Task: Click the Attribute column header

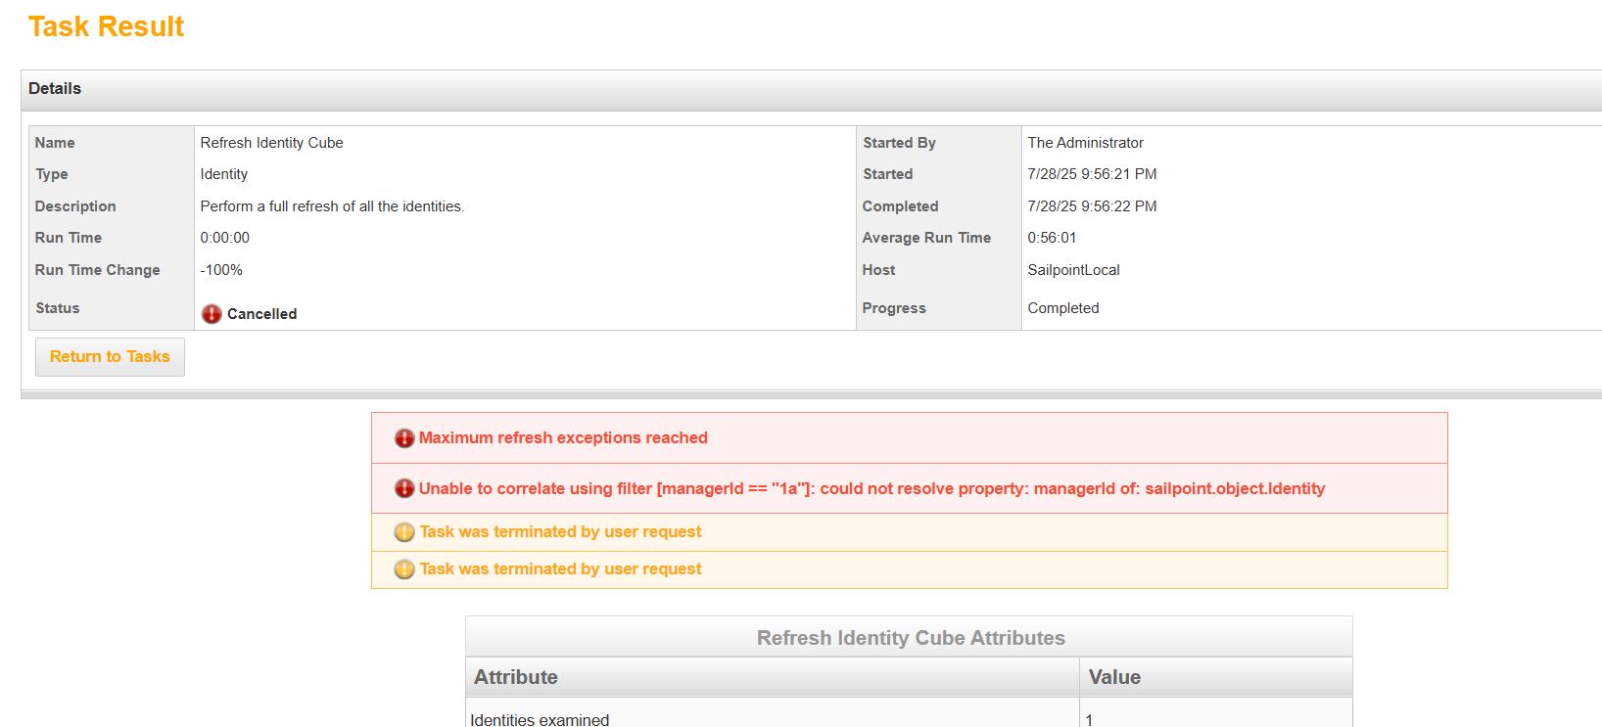Action: point(516,677)
